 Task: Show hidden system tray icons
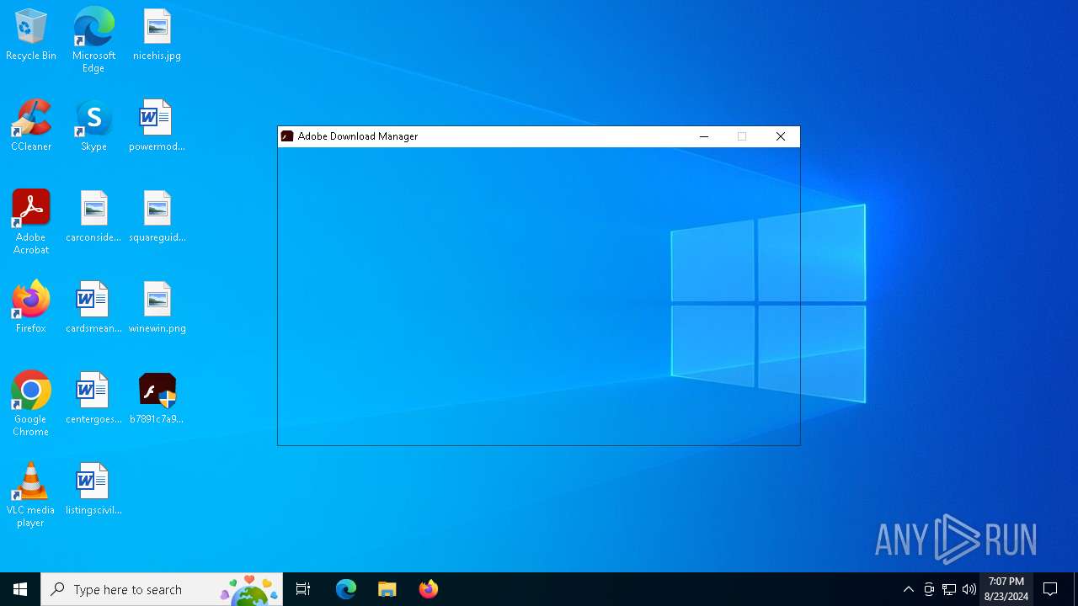(x=909, y=589)
